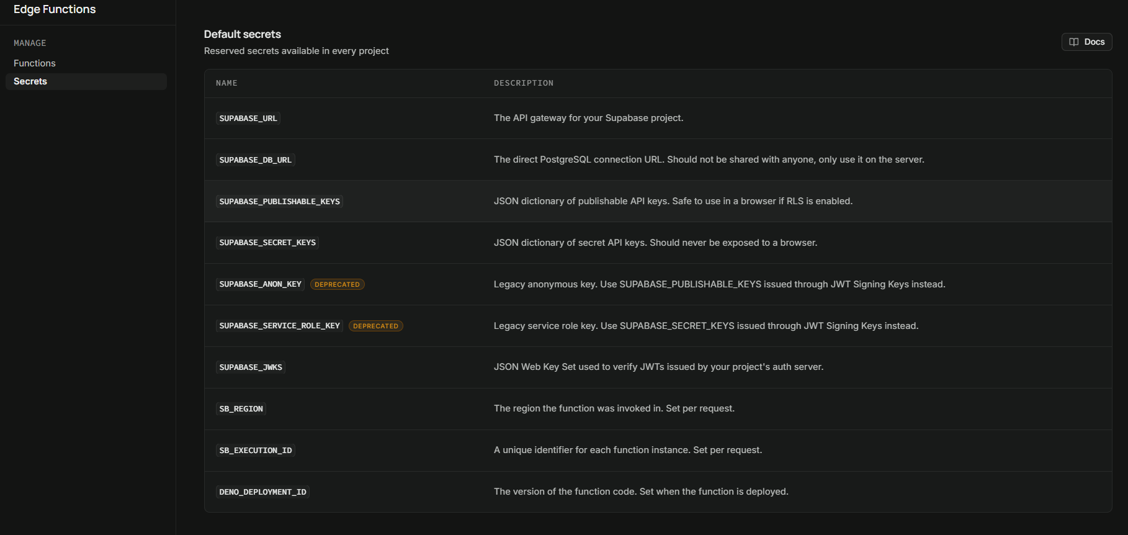Select the SUPABASE_SECRET_KEYS secret name
Screen dimensions: 1128x535
(x=267, y=243)
